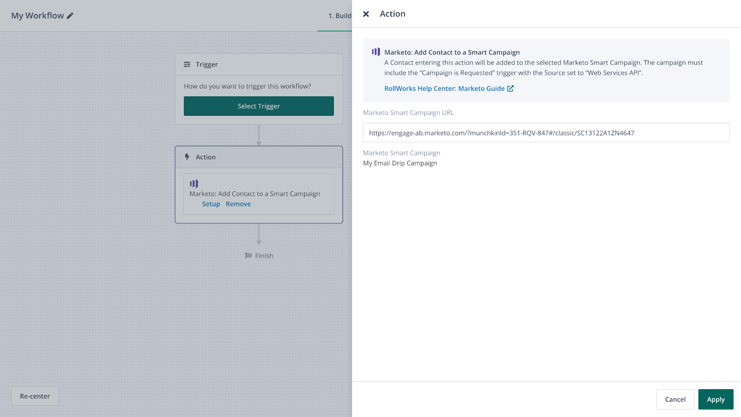The image size is (741, 417).
Task: Click the Finish node label
Action: [x=264, y=256]
